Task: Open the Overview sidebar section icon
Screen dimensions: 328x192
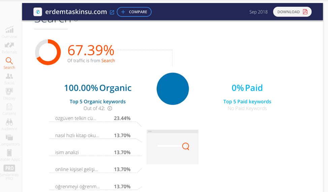Action: coord(9,30)
